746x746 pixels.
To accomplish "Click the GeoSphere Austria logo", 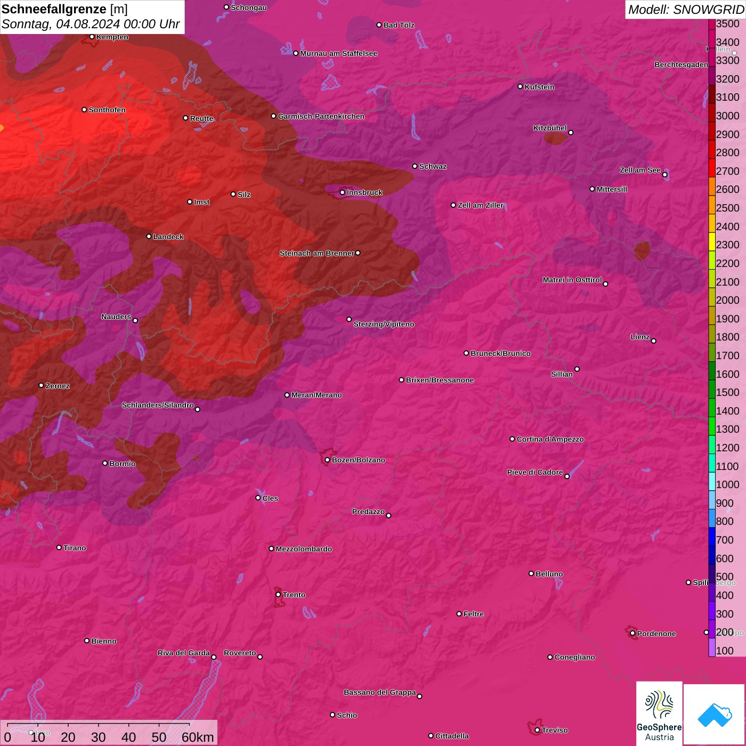I will pos(659,713).
